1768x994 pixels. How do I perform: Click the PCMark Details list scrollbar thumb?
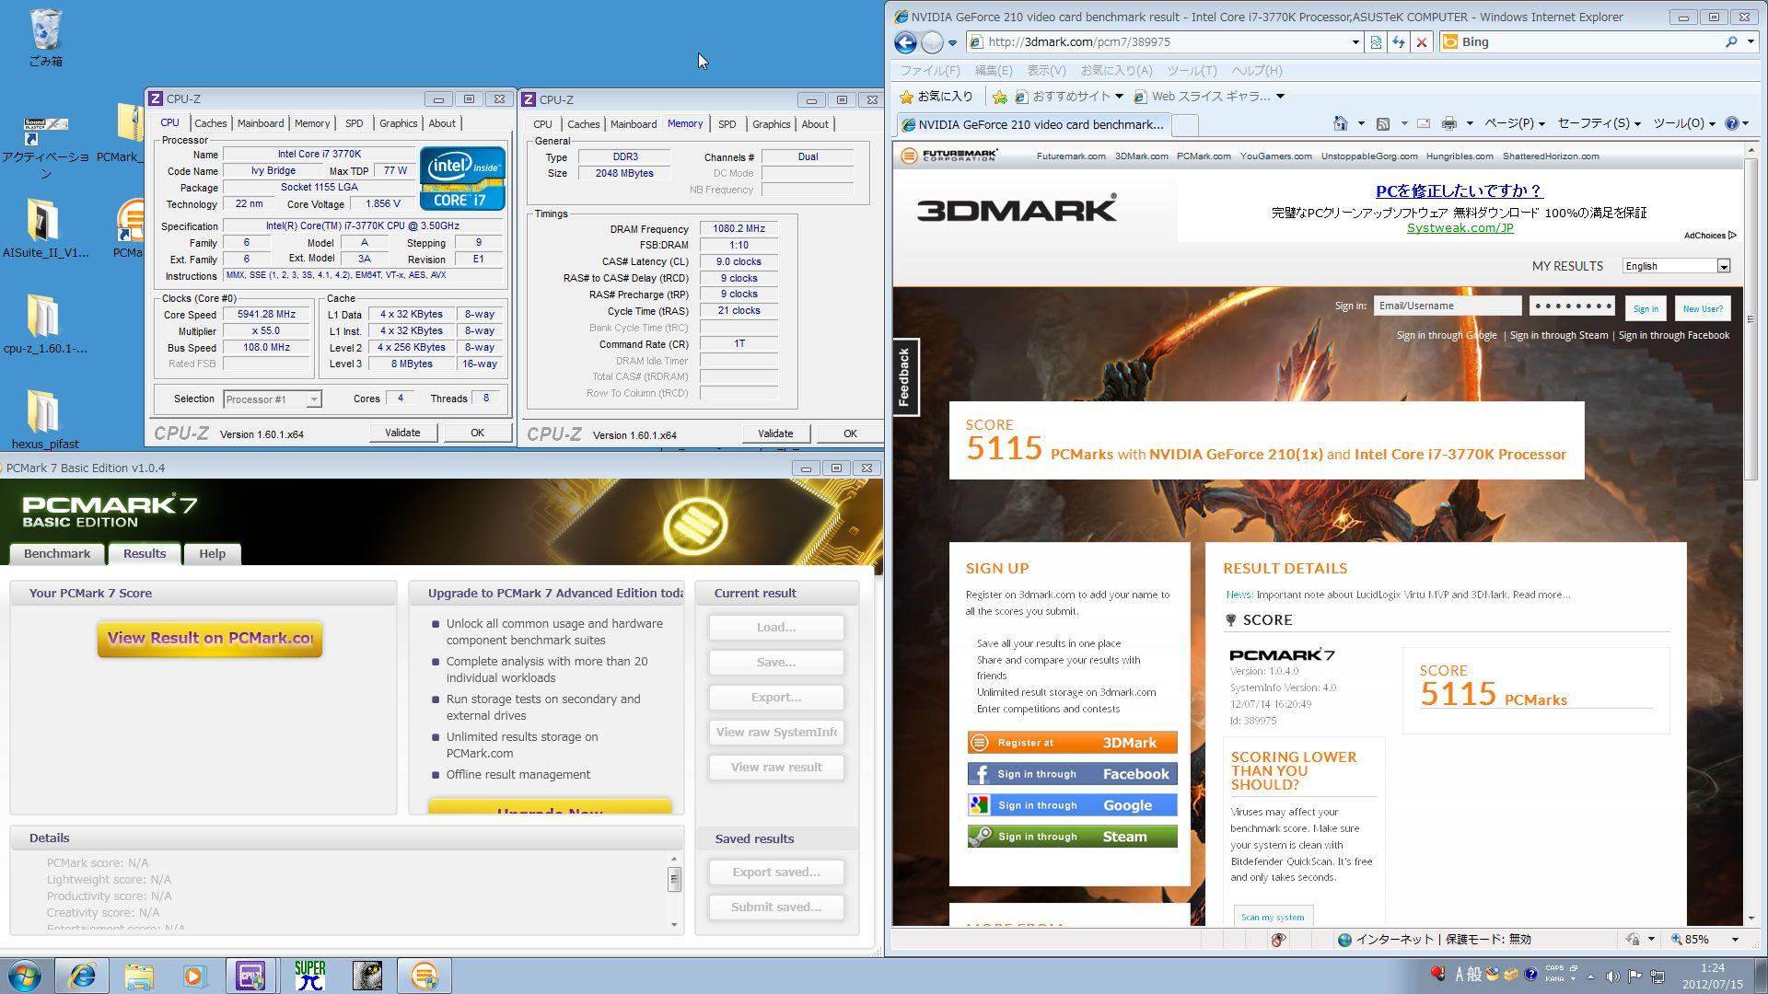(674, 880)
